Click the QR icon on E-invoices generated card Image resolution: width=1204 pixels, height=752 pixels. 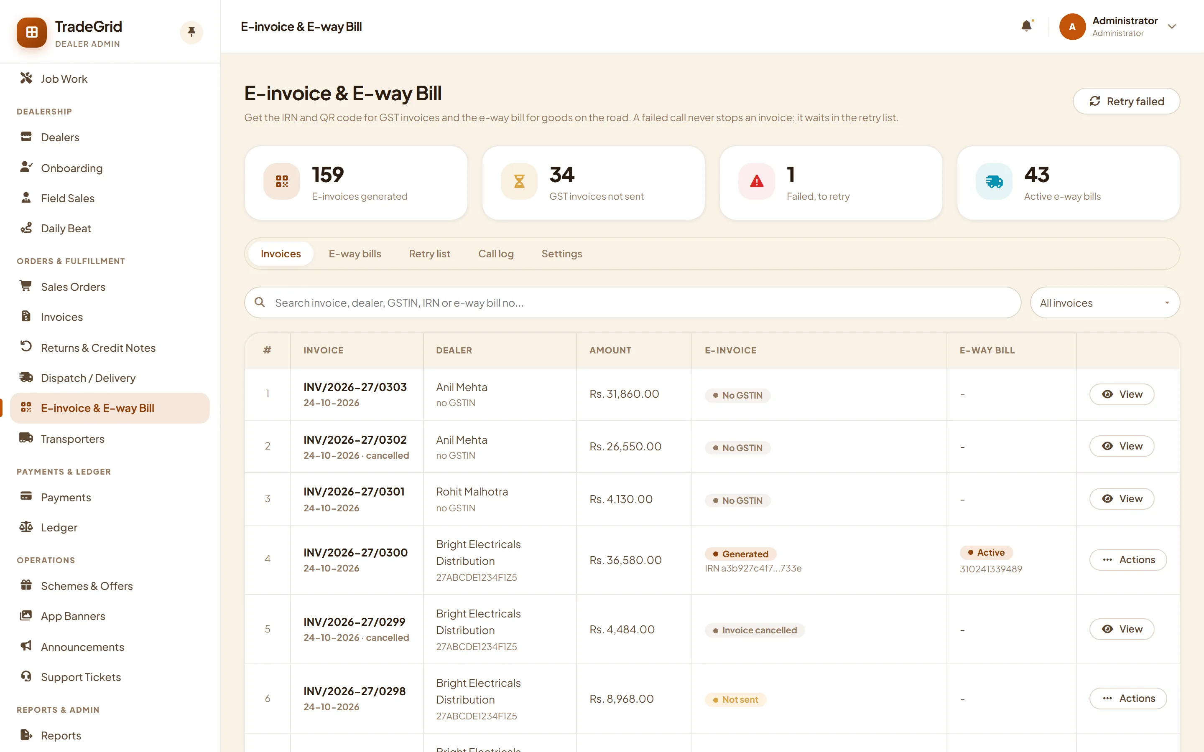(282, 182)
